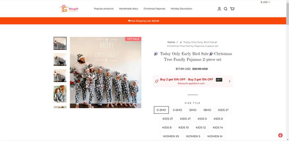The width and height of the screenshot is (289, 141).
Task: View the fourth product thumbnail
Action: (x=60, y=94)
